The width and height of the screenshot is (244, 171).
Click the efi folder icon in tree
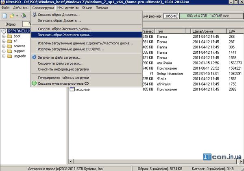9,41
